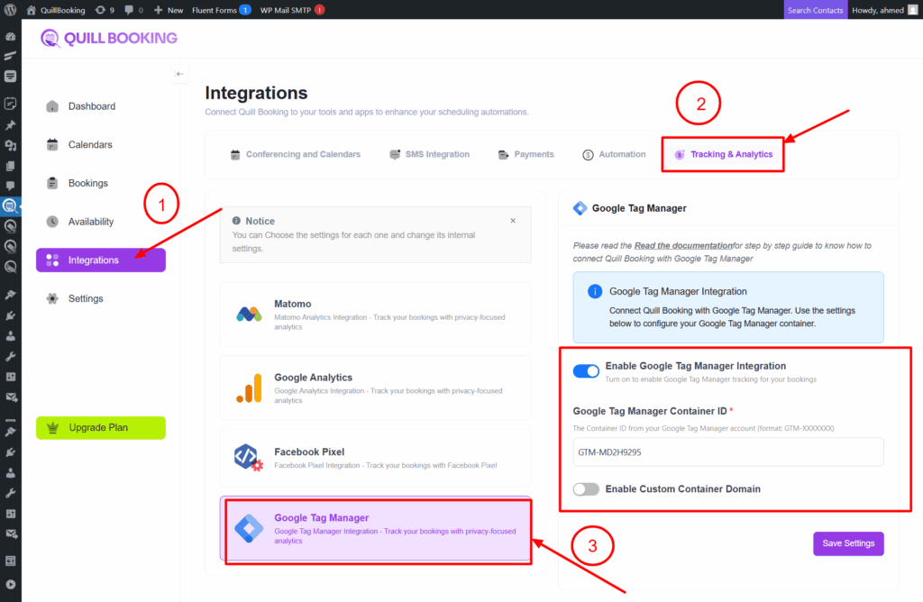Open the Read the documentation link

[x=682, y=245]
